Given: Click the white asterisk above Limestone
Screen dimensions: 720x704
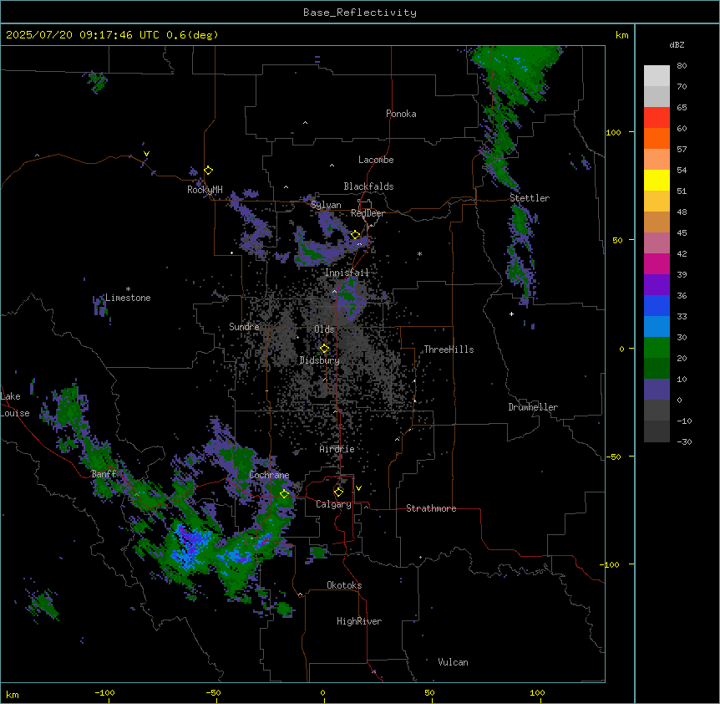Looking at the screenshot, I should click(128, 289).
